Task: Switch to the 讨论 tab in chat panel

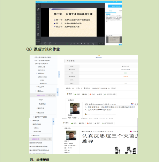Action: tap(110, 11)
